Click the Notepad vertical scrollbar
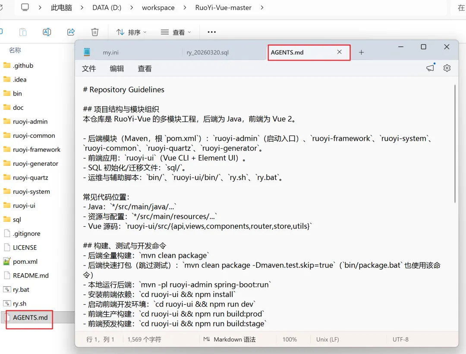This screenshot has width=466, height=354. 455,144
